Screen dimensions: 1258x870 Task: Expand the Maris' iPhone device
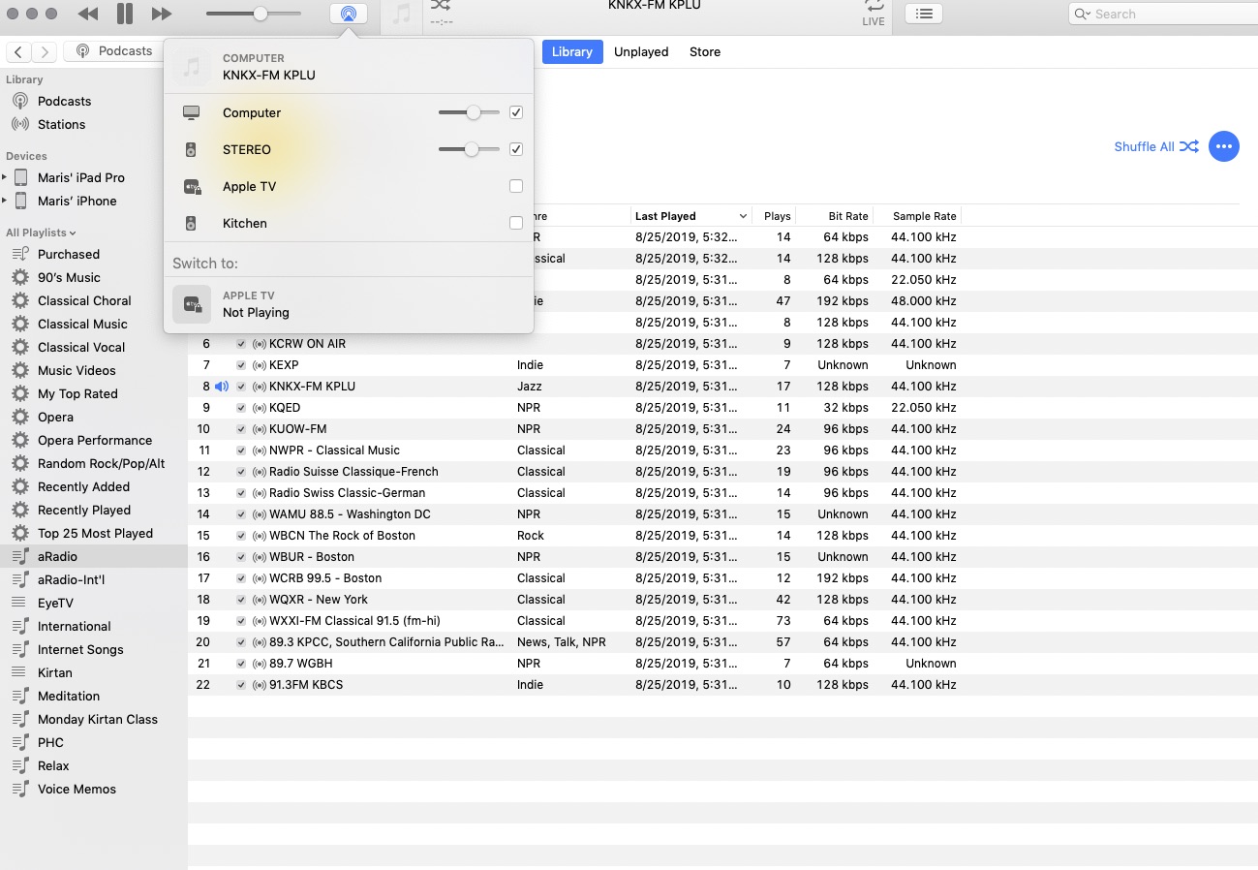[x=5, y=201]
